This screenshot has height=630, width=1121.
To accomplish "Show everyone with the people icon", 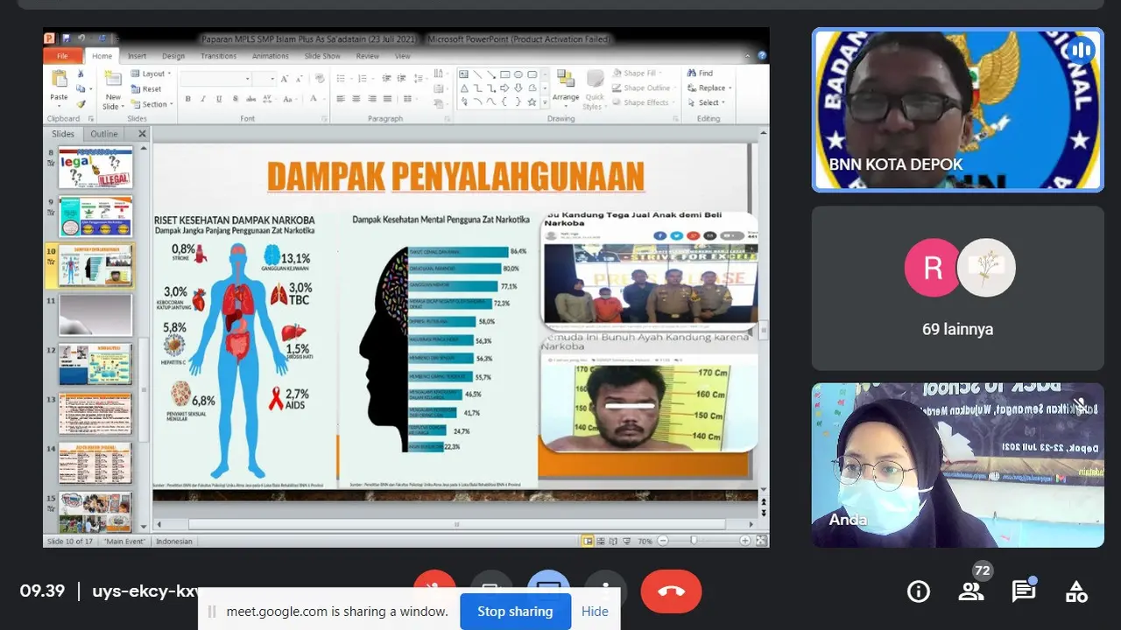I will point(971,591).
